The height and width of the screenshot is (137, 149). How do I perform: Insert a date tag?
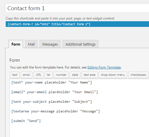75,75
